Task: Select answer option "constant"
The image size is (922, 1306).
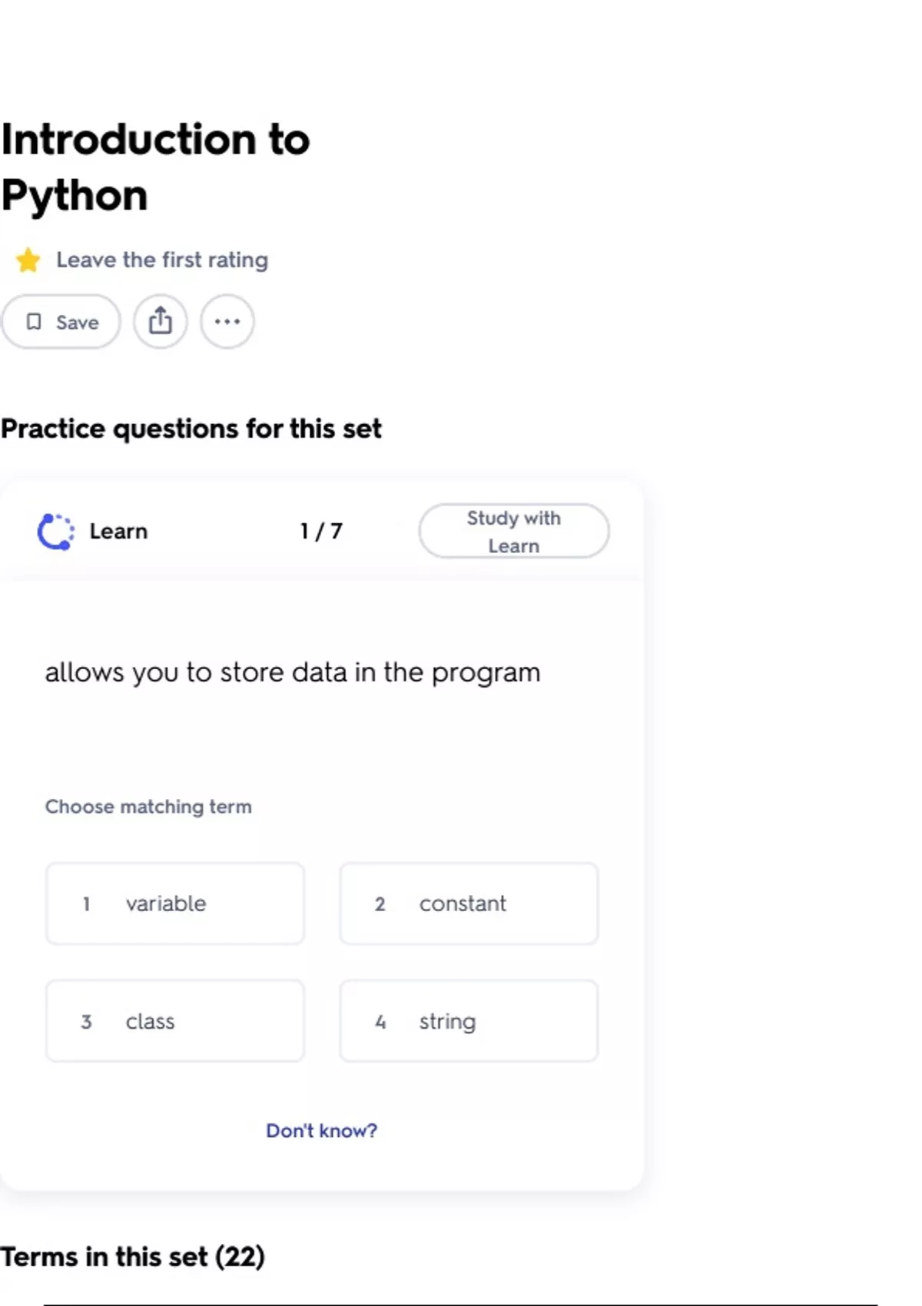Action: click(x=469, y=903)
